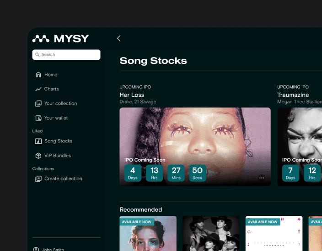
Task: Go back using the left chevron
Action: pyautogui.click(x=118, y=39)
